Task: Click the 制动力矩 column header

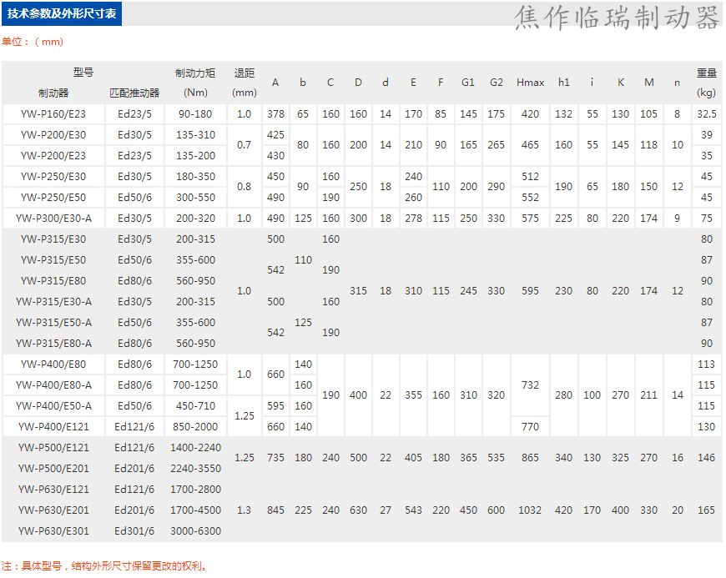Action: [x=195, y=73]
